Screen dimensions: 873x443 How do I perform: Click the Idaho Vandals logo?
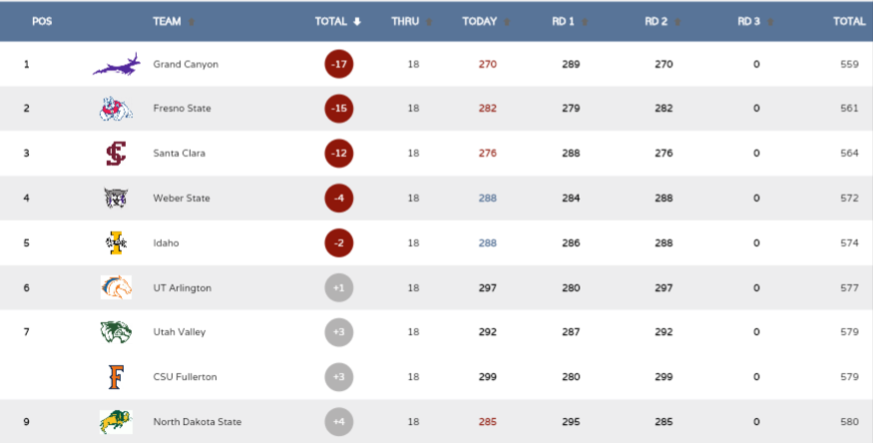[116, 243]
